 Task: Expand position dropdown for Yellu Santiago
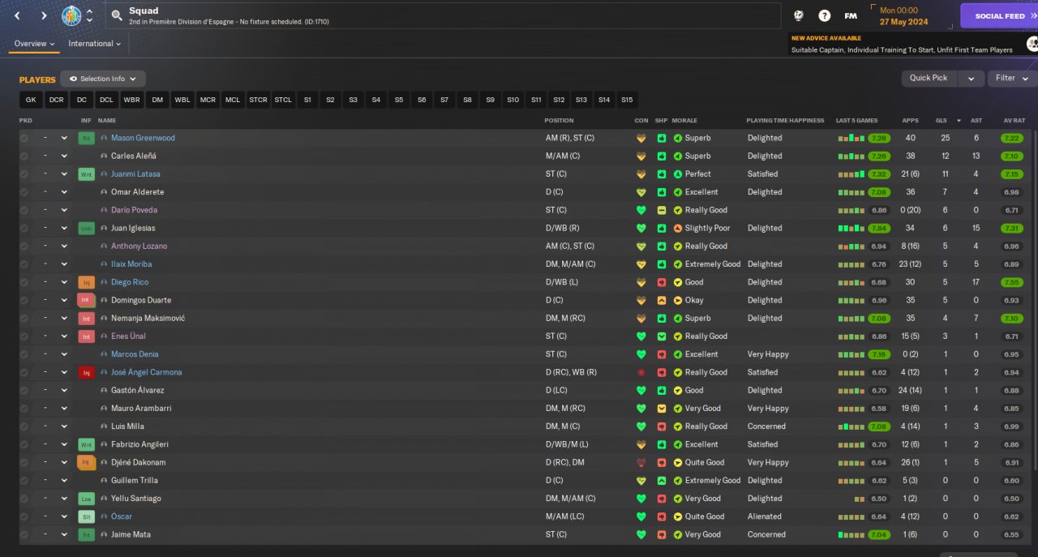[64, 499]
